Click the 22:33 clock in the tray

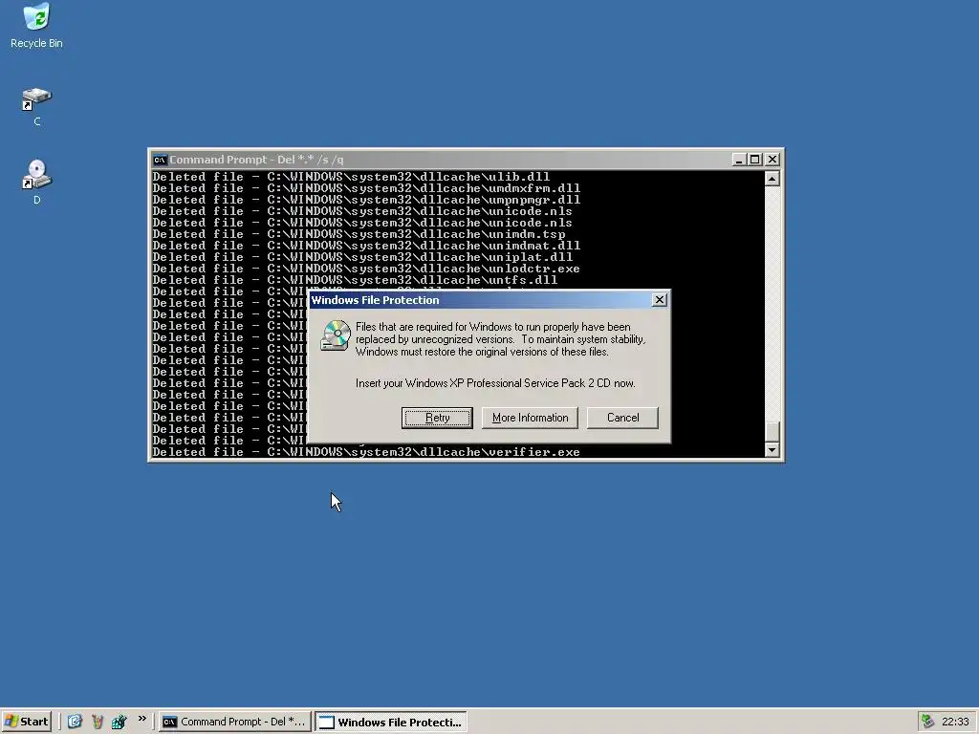pos(955,722)
